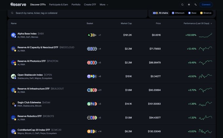Image resolution: width=223 pixels, height=138 pixels.
Task: Click the Name column header
Action: click(x=14, y=24)
